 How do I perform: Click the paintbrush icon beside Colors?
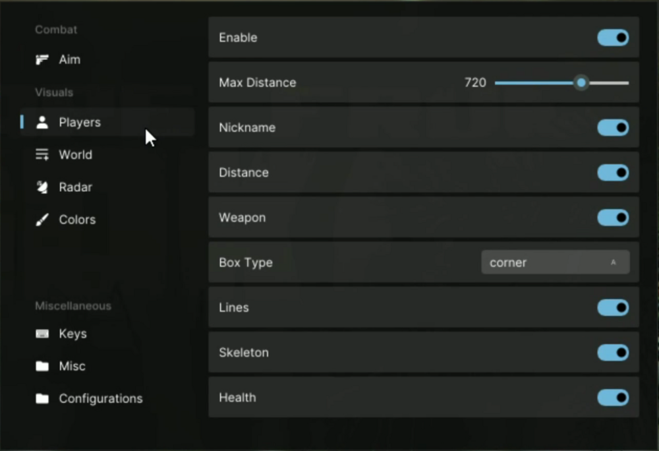pyautogui.click(x=42, y=220)
